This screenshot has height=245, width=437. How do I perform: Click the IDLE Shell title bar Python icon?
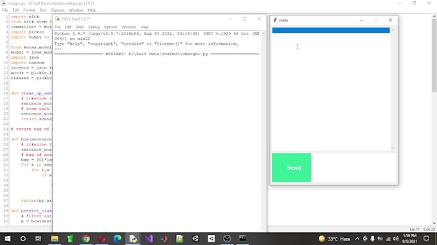click(57, 19)
